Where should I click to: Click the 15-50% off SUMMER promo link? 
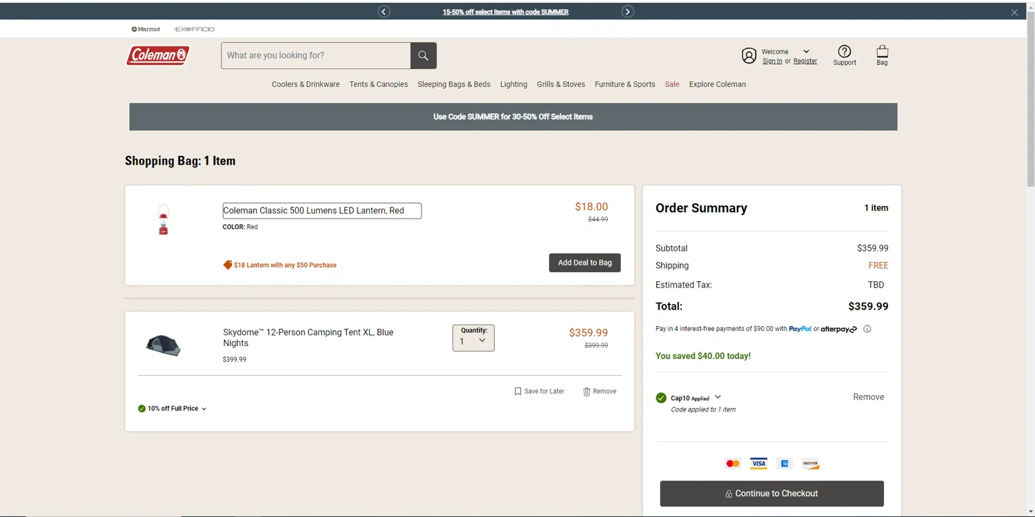(x=506, y=12)
